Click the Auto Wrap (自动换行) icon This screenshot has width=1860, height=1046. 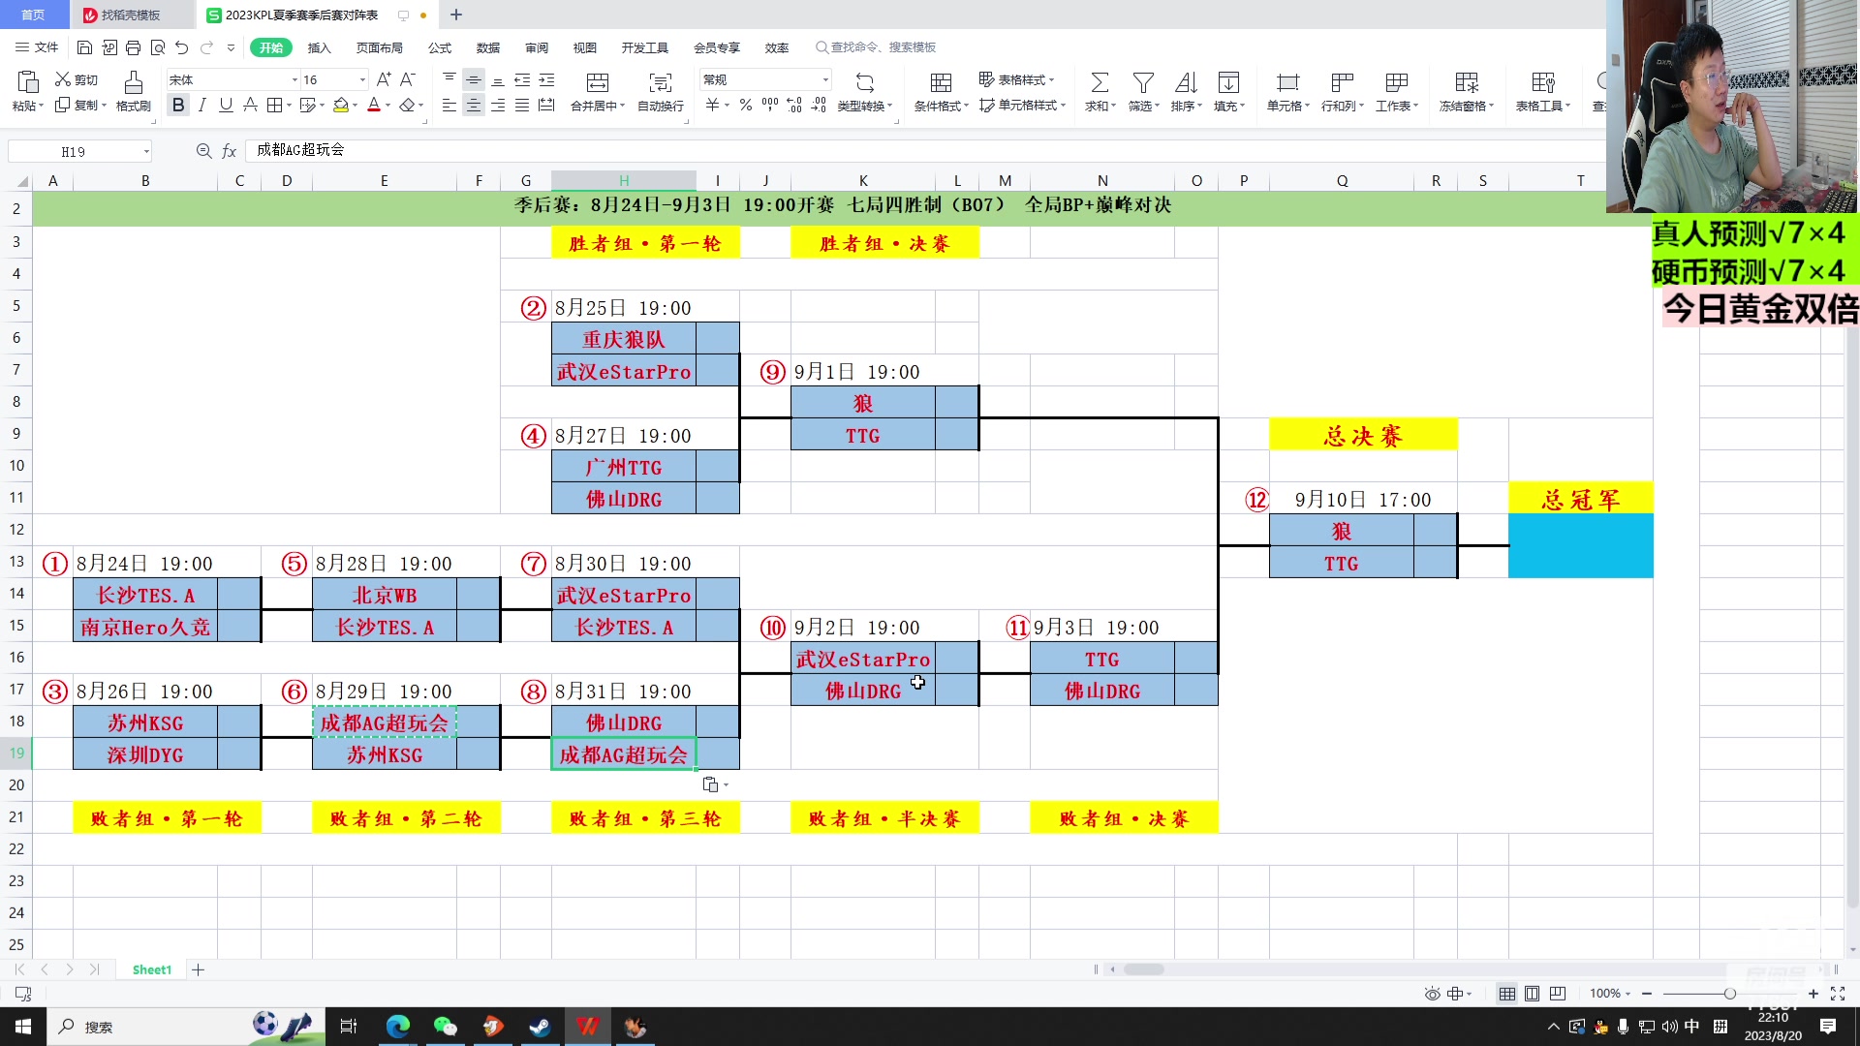(661, 82)
